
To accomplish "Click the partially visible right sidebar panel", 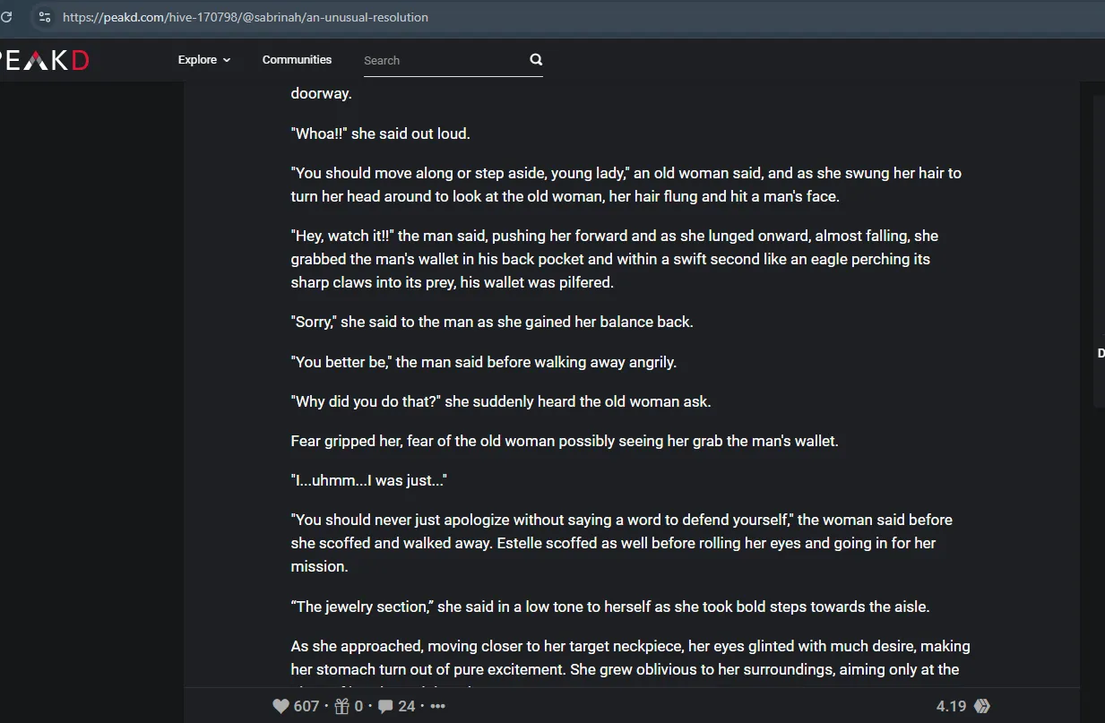I will click(x=1100, y=251).
